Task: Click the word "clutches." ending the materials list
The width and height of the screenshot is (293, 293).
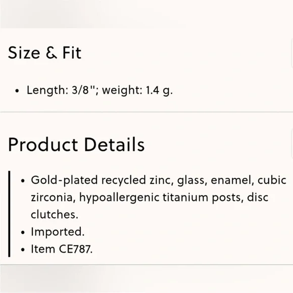Action: pyautogui.click(x=55, y=215)
